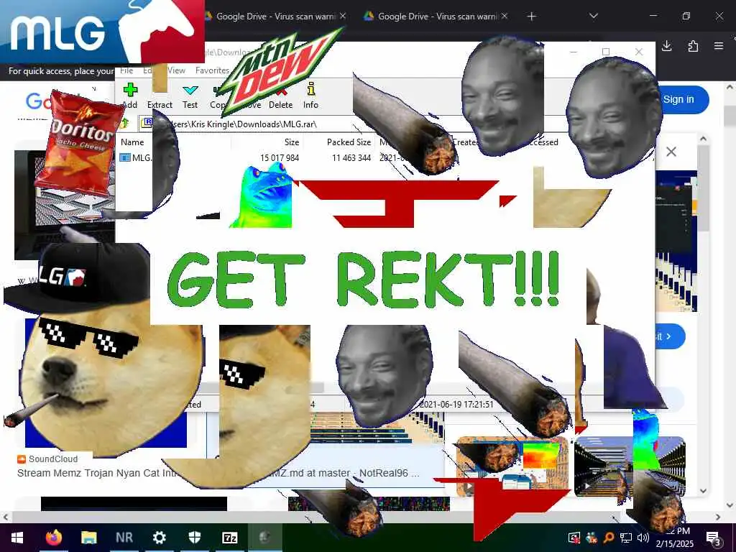
Task: Maximize the 7-Zip window
Action: coord(605,52)
